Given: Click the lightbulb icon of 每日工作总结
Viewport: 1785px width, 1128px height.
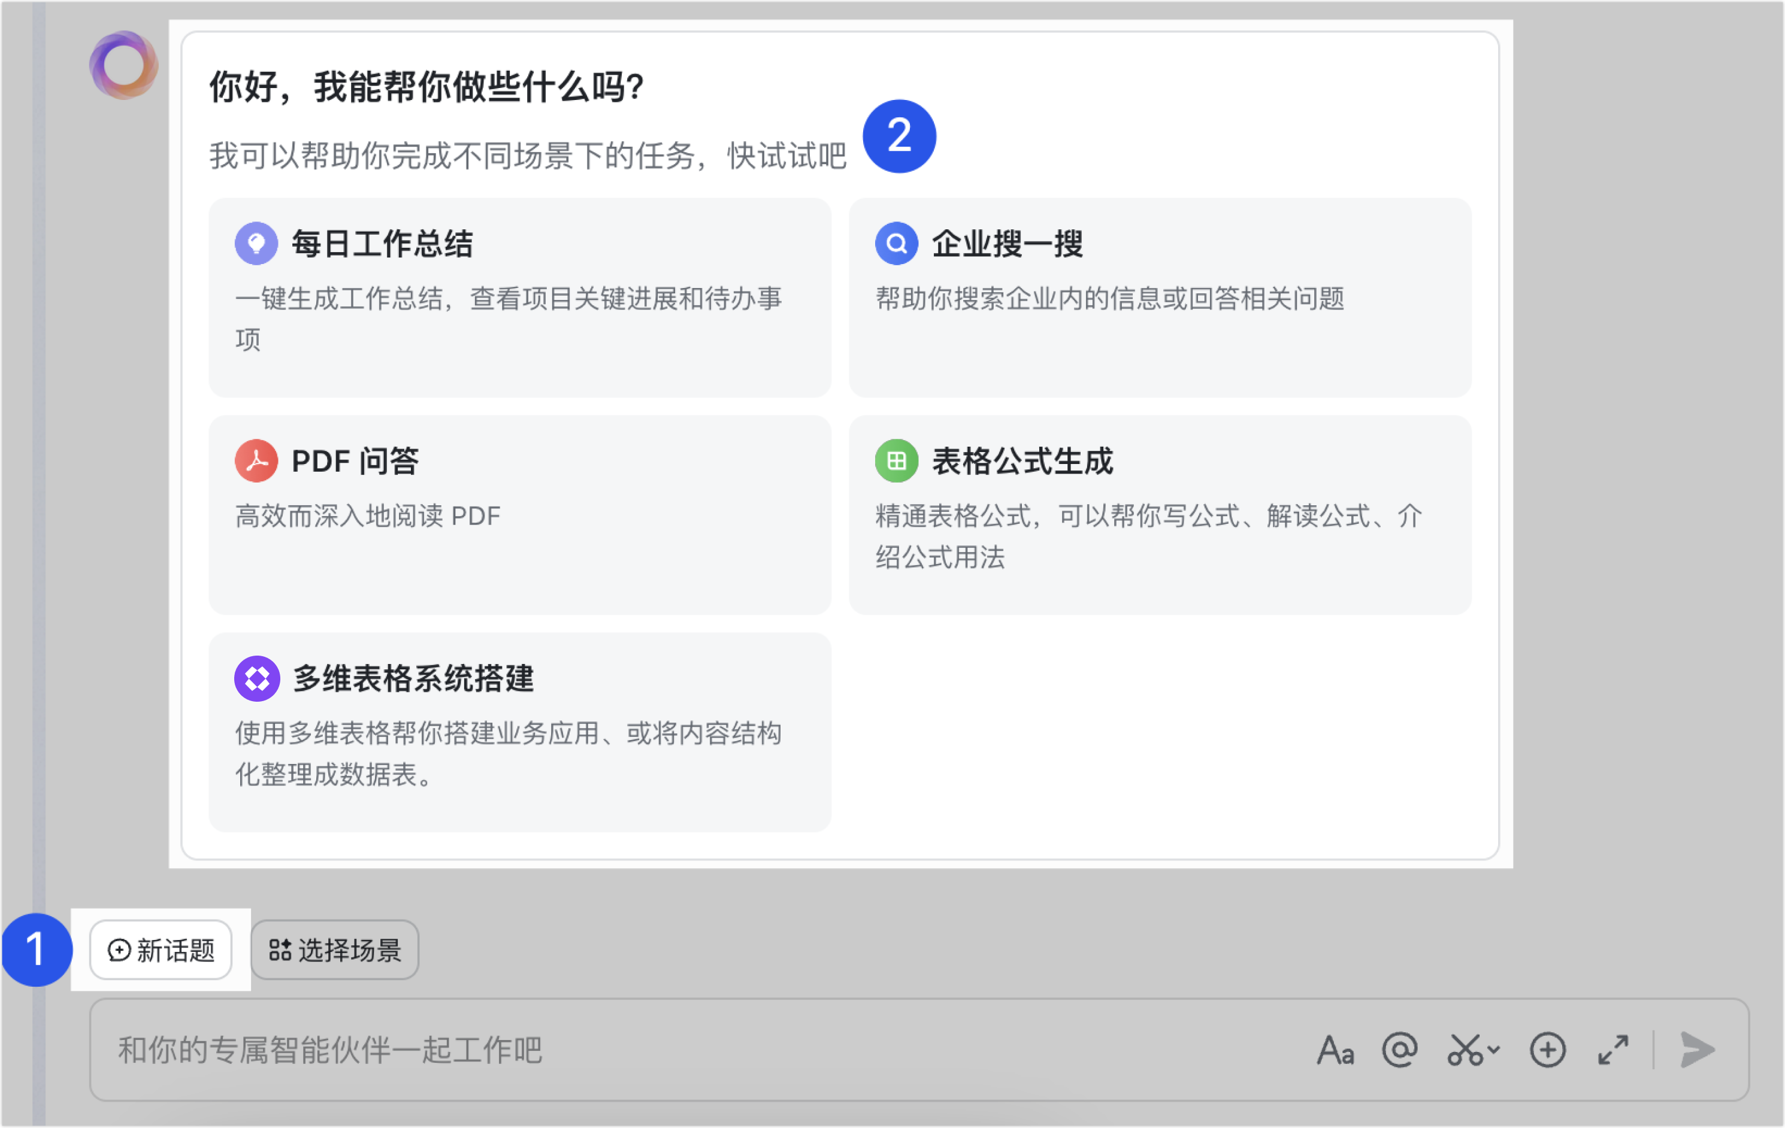Looking at the screenshot, I should click(256, 243).
